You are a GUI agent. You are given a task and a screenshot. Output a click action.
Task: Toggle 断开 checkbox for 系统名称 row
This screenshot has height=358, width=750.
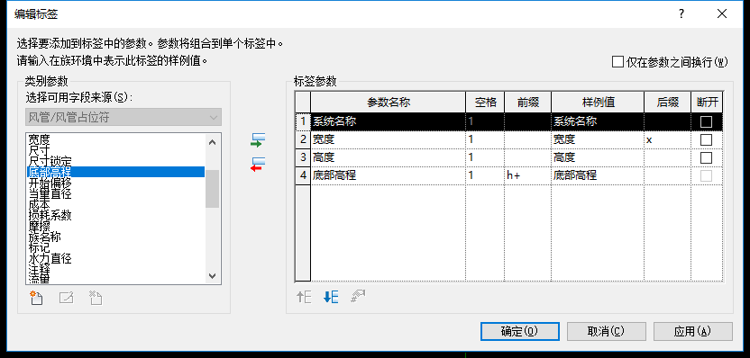[706, 121]
